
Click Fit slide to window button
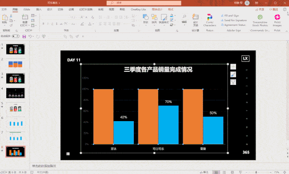click(x=284, y=172)
